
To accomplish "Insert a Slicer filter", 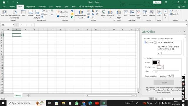I will point(145,13).
